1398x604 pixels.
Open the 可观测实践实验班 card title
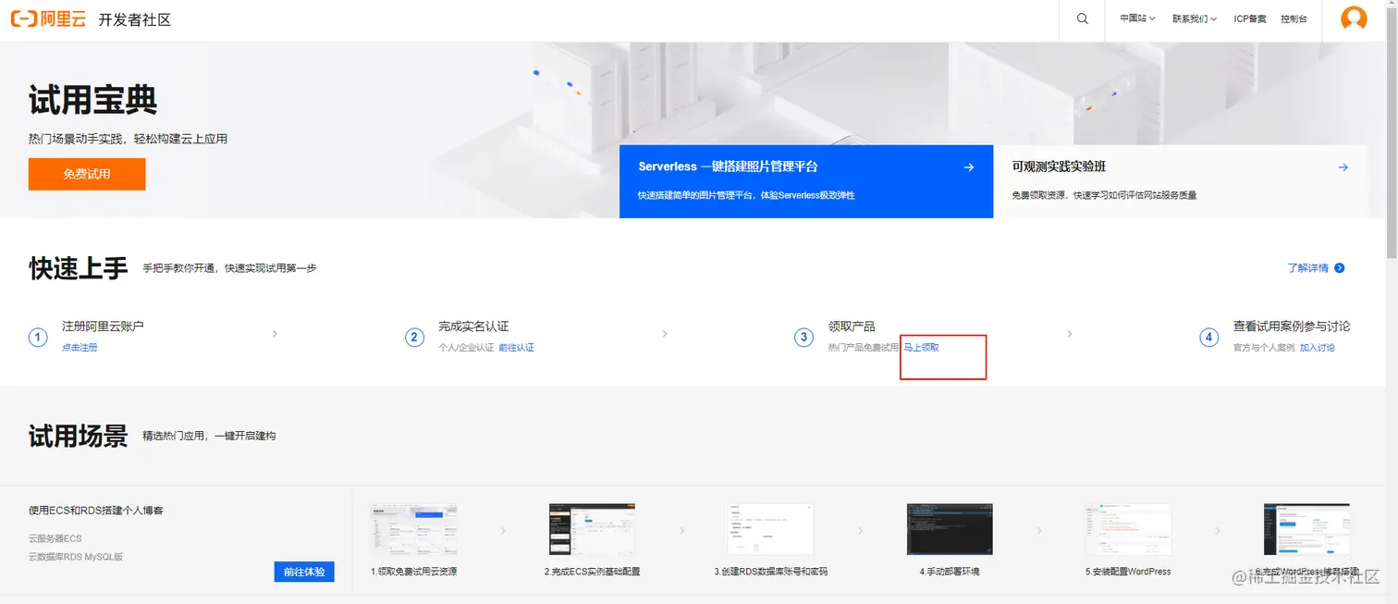point(1059,167)
